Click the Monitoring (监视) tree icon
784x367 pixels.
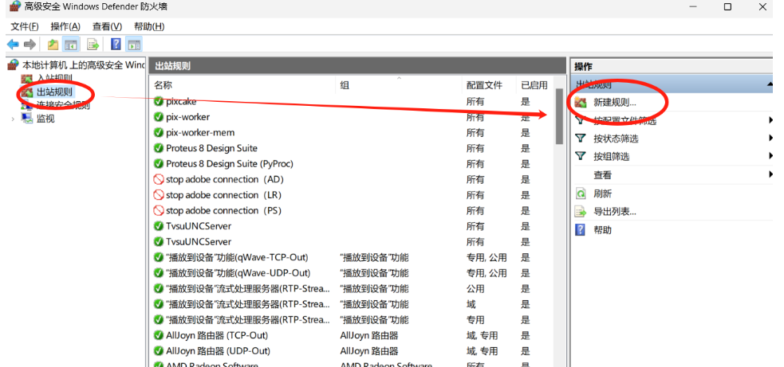pyautogui.click(x=26, y=119)
